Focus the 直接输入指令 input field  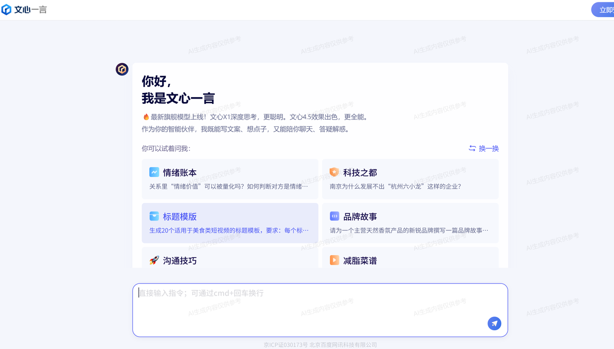click(x=320, y=310)
